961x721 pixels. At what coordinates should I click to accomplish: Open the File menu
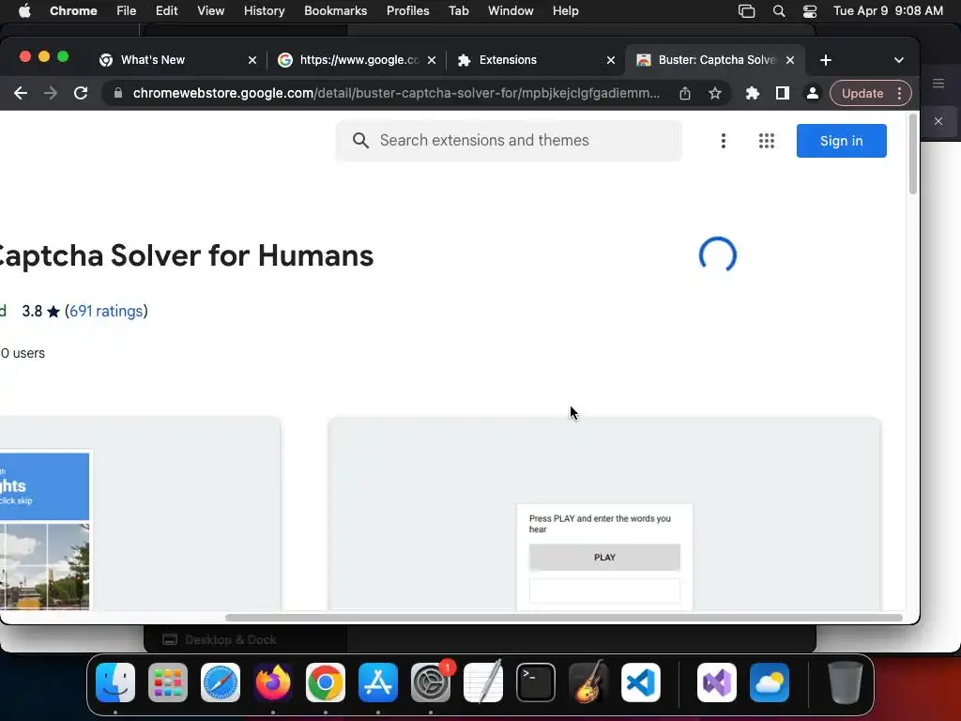pos(127,11)
